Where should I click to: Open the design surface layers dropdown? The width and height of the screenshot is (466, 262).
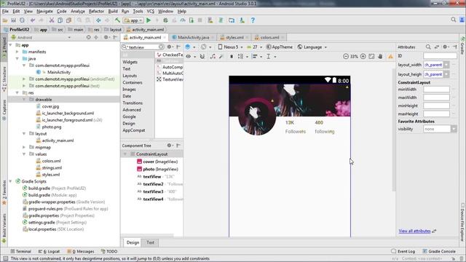(189, 47)
